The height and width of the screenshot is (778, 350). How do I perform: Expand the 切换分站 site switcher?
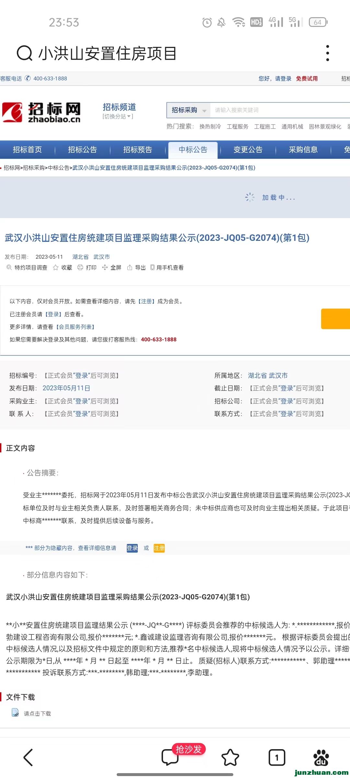click(x=118, y=116)
